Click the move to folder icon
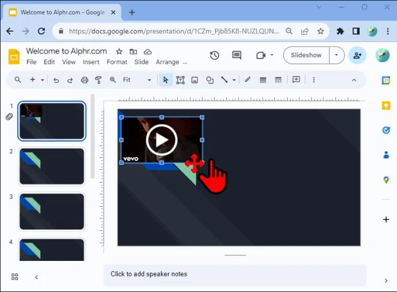The width and height of the screenshot is (397, 292). pos(133,52)
